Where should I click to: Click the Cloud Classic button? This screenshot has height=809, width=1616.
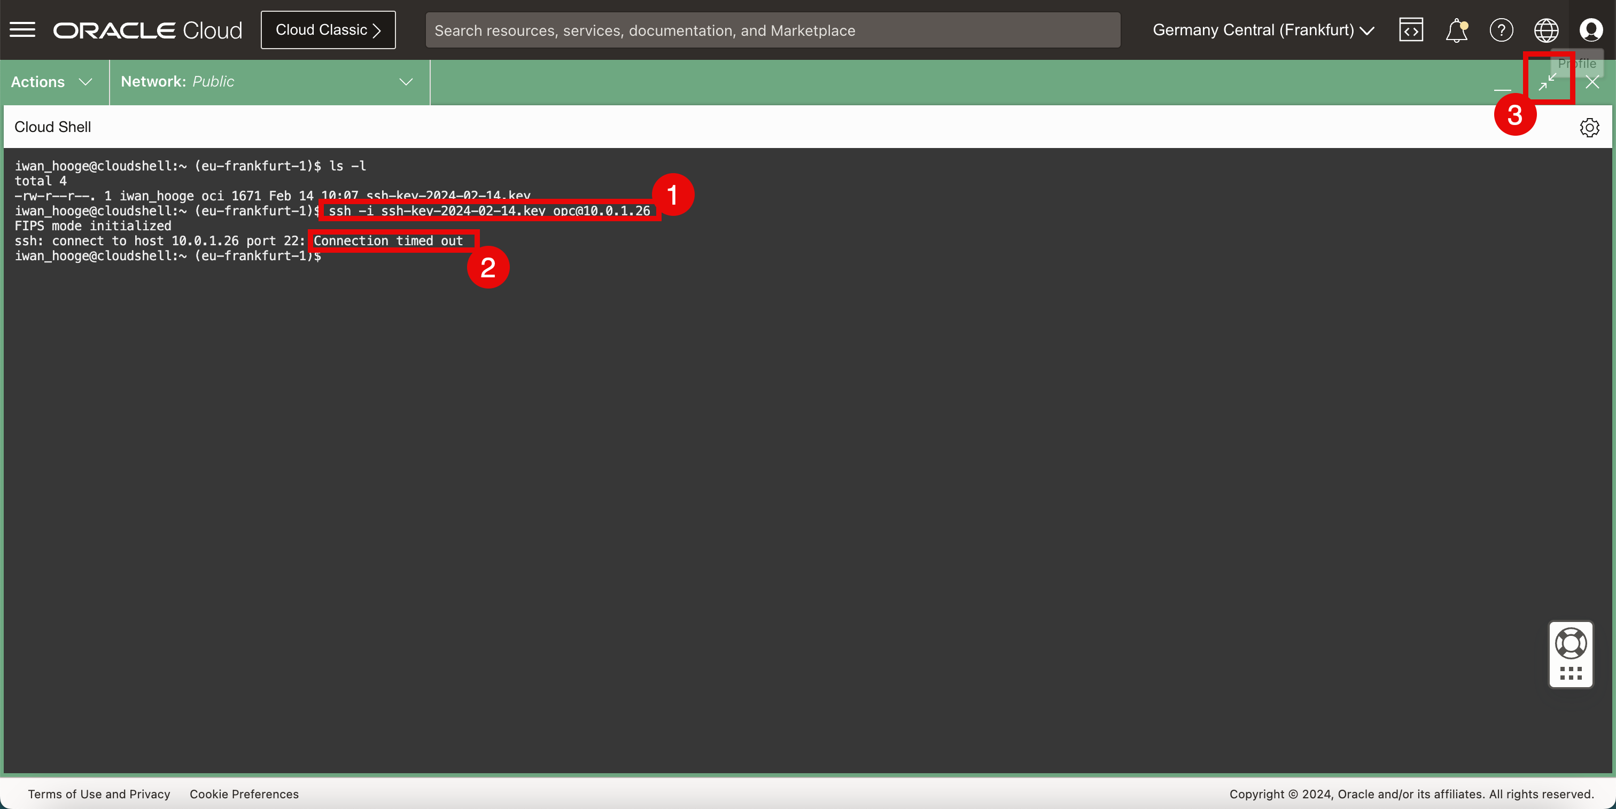(x=328, y=29)
